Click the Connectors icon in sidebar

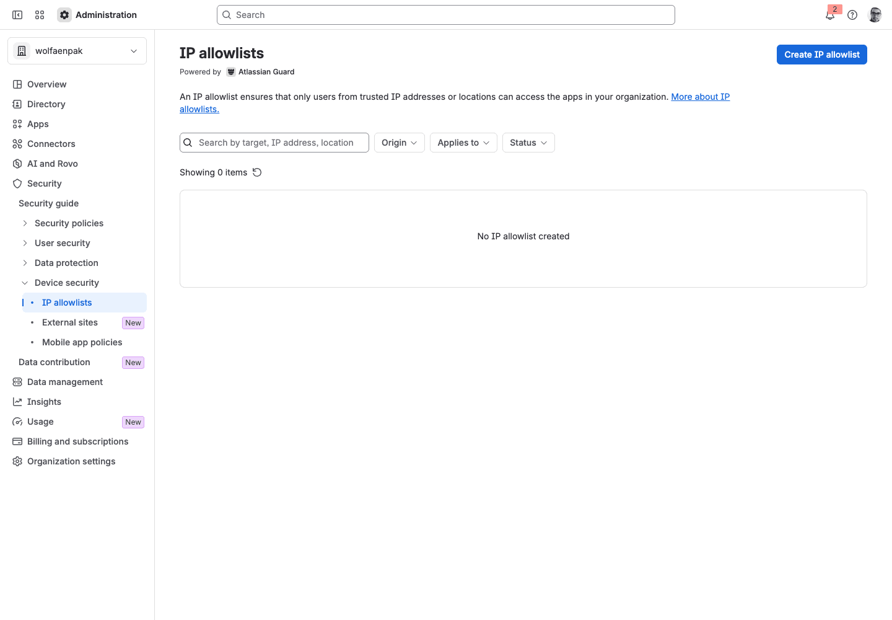17,144
